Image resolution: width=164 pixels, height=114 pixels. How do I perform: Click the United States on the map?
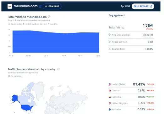[27, 108]
